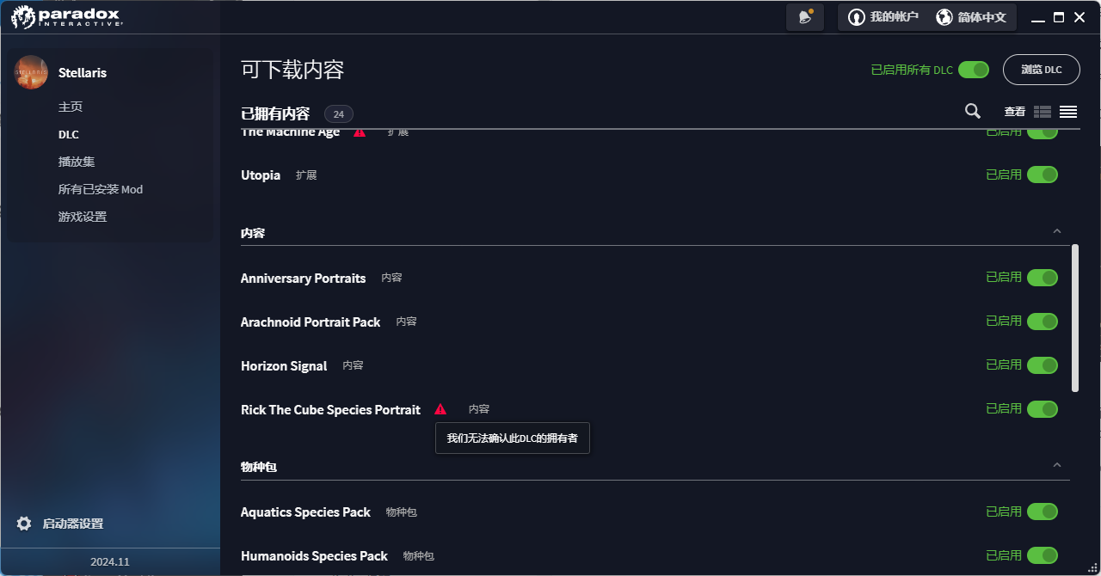Click the Stellaris game avatar thumbnail
The height and width of the screenshot is (576, 1101).
31,72
